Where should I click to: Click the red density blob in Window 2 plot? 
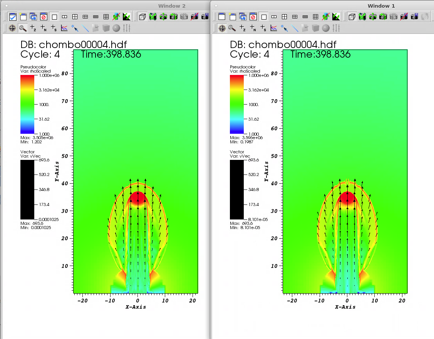click(138, 197)
